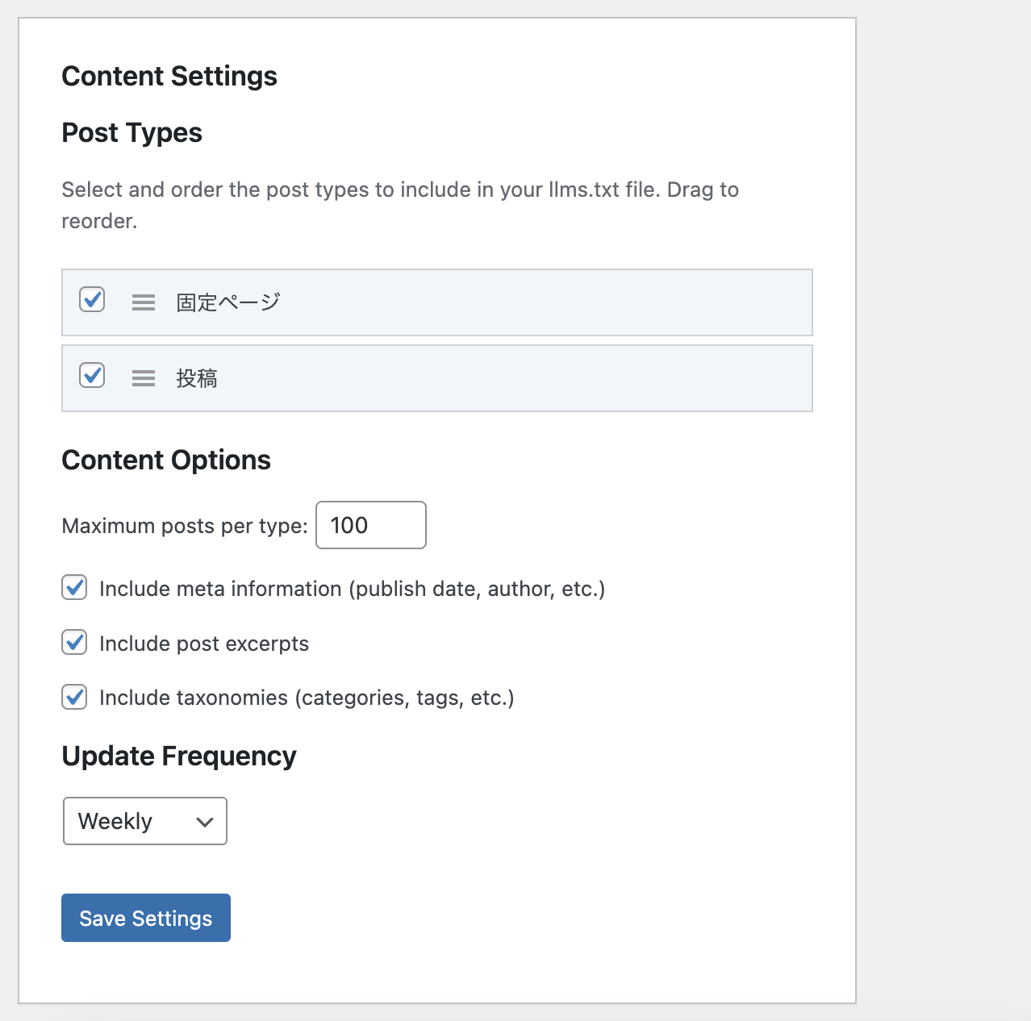
Task: Click the chevron arrow in the Weekly select
Action: pyautogui.click(x=204, y=822)
